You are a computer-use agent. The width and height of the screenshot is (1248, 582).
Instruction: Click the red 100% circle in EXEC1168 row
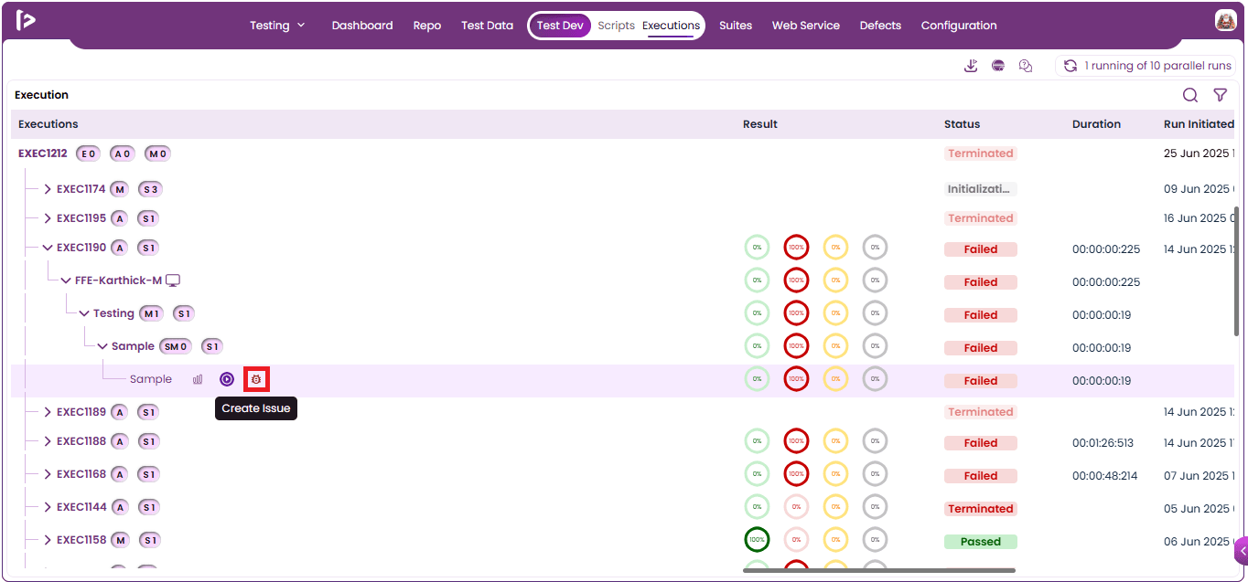(x=796, y=474)
